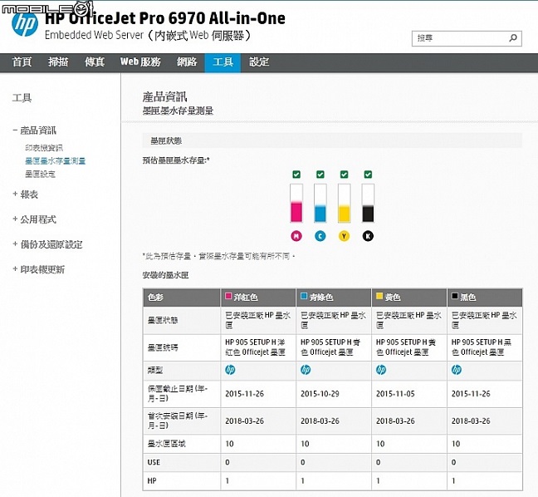Click the HP type icon in 黃色 column
The image size is (538, 497).
click(x=381, y=370)
